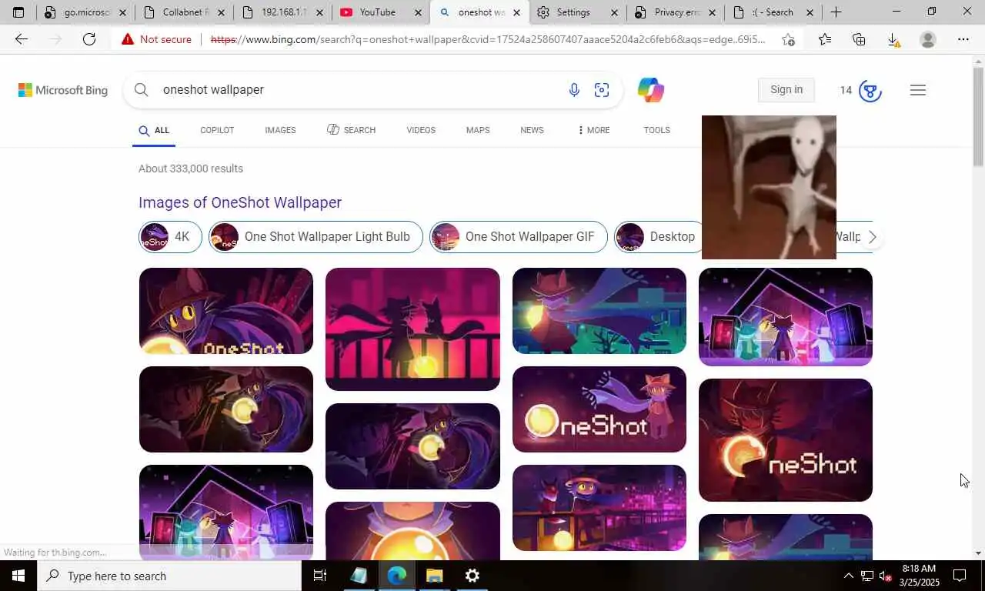Select the SEARCH category tab
Screen dimensions: 985x591
coord(351,130)
